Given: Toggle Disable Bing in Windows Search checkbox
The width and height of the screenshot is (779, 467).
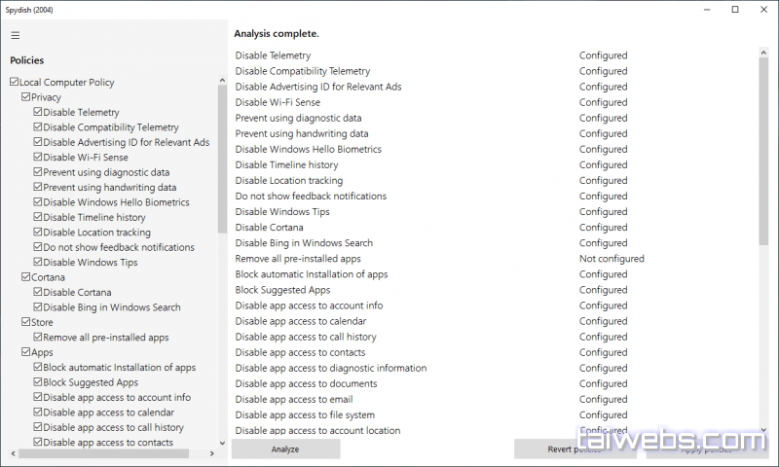Looking at the screenshot, I should coord(38,307).
